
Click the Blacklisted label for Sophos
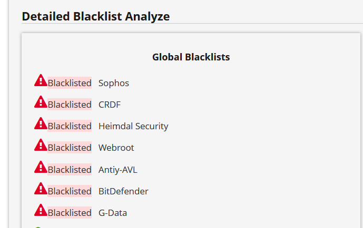pos(70,83)
